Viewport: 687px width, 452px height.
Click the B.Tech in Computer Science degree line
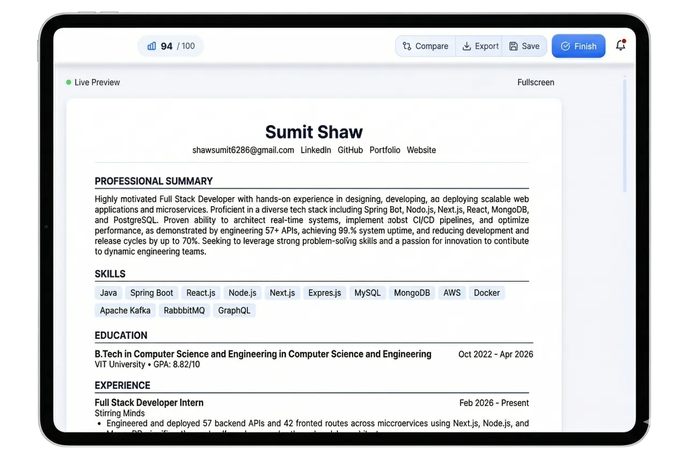[x=263, y=354]
